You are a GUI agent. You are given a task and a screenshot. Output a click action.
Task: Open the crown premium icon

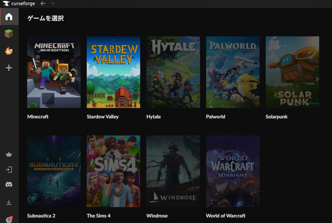click(9, 154)
